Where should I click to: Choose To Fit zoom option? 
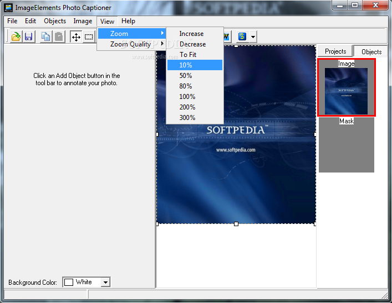click(x=195, y=55)
